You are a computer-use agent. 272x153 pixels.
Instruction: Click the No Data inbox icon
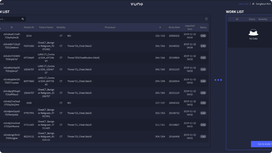tap(253, 32)
